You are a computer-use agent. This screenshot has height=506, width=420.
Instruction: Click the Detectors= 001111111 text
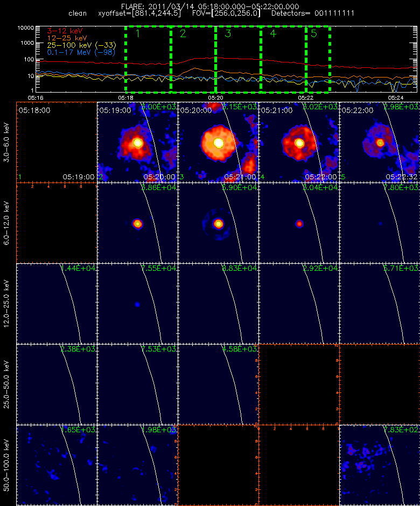(313, 13)
